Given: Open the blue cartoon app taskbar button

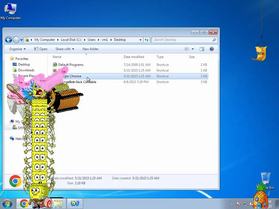Looking at the screenshot, I should (75, 204).
